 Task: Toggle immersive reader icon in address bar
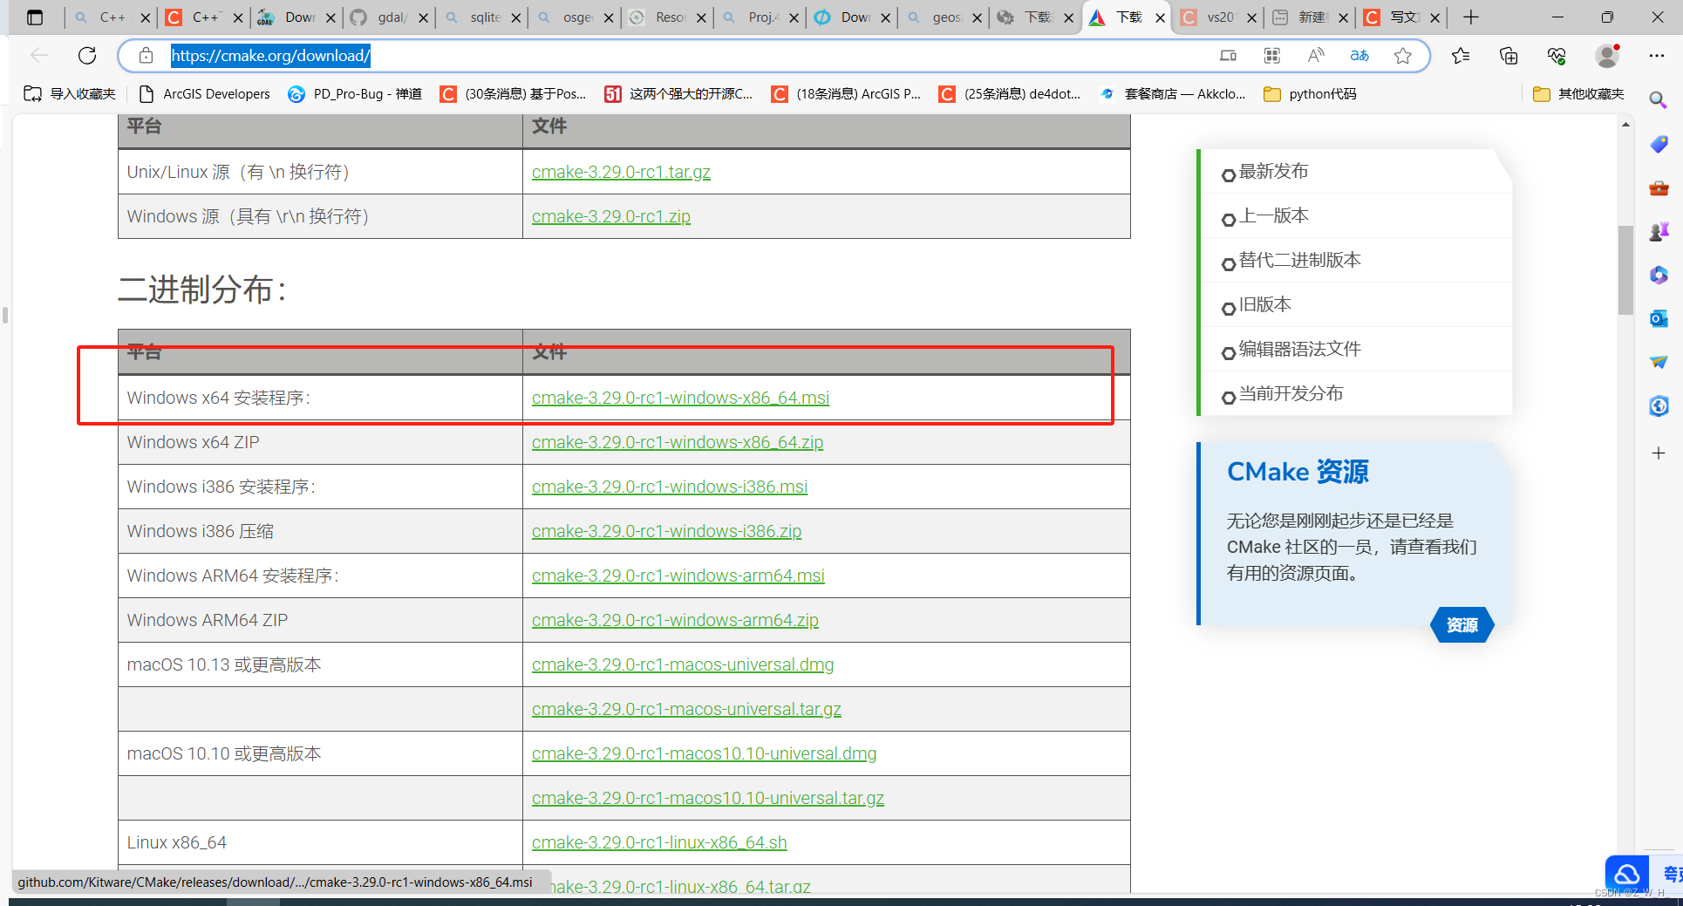[1228, 56]
